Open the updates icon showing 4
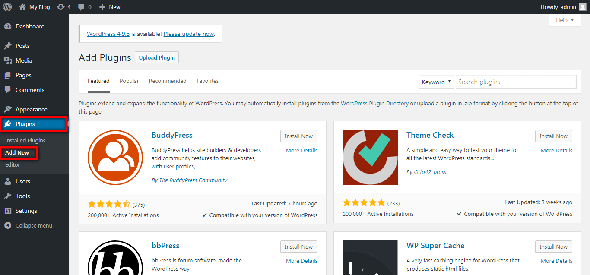Image resolution: width=590 pixels, height=275 pixels. pyautogui.click(x=60, y=7)
